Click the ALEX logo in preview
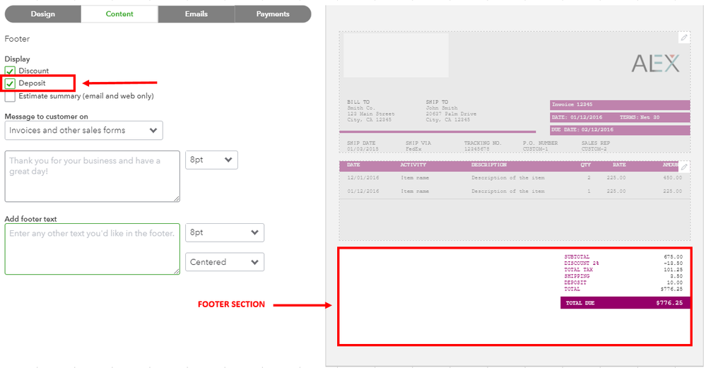This screenshot has height=368, width=706. (x=655, y=64)
